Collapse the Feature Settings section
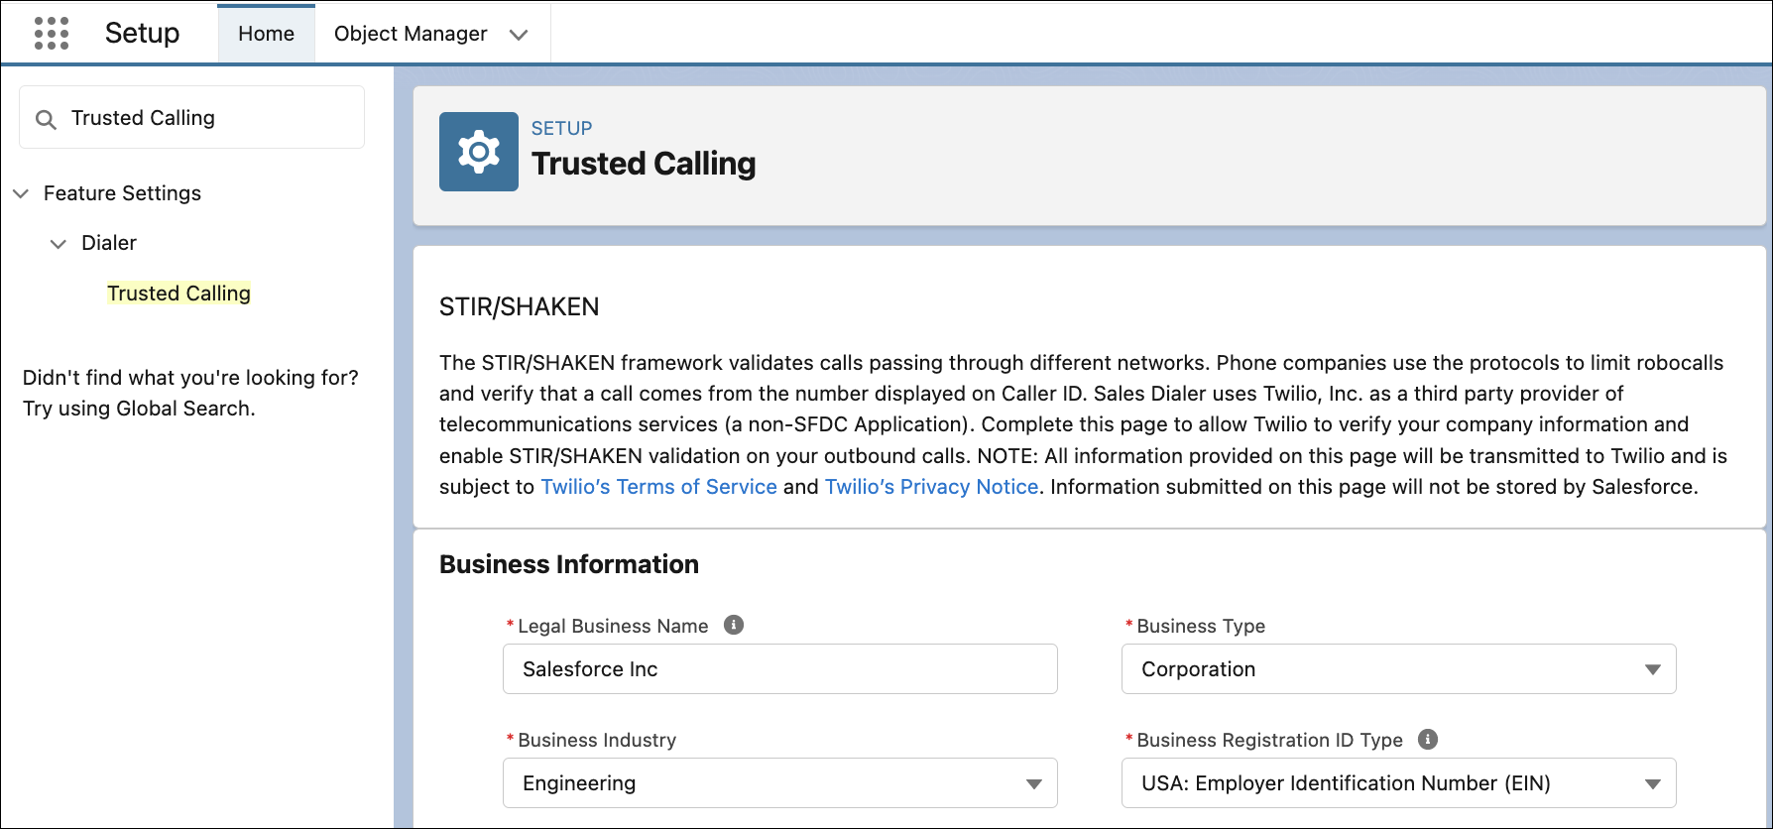Image resolution: width=1773 pixels, height=829 pixels. [x=21, y=193]
